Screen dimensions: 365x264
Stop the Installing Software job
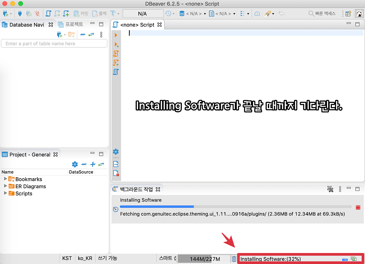pyautogui.click(x=358, y=207)
